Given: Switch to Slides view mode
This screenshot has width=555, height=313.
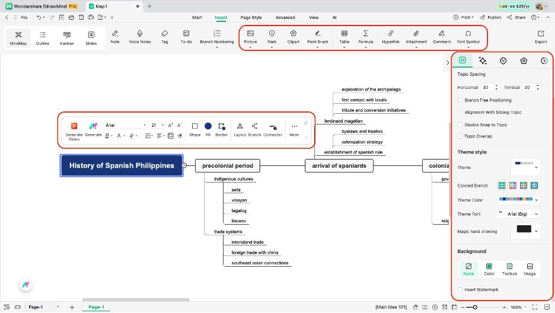Looking at the screenshot, I should (91, 38).
